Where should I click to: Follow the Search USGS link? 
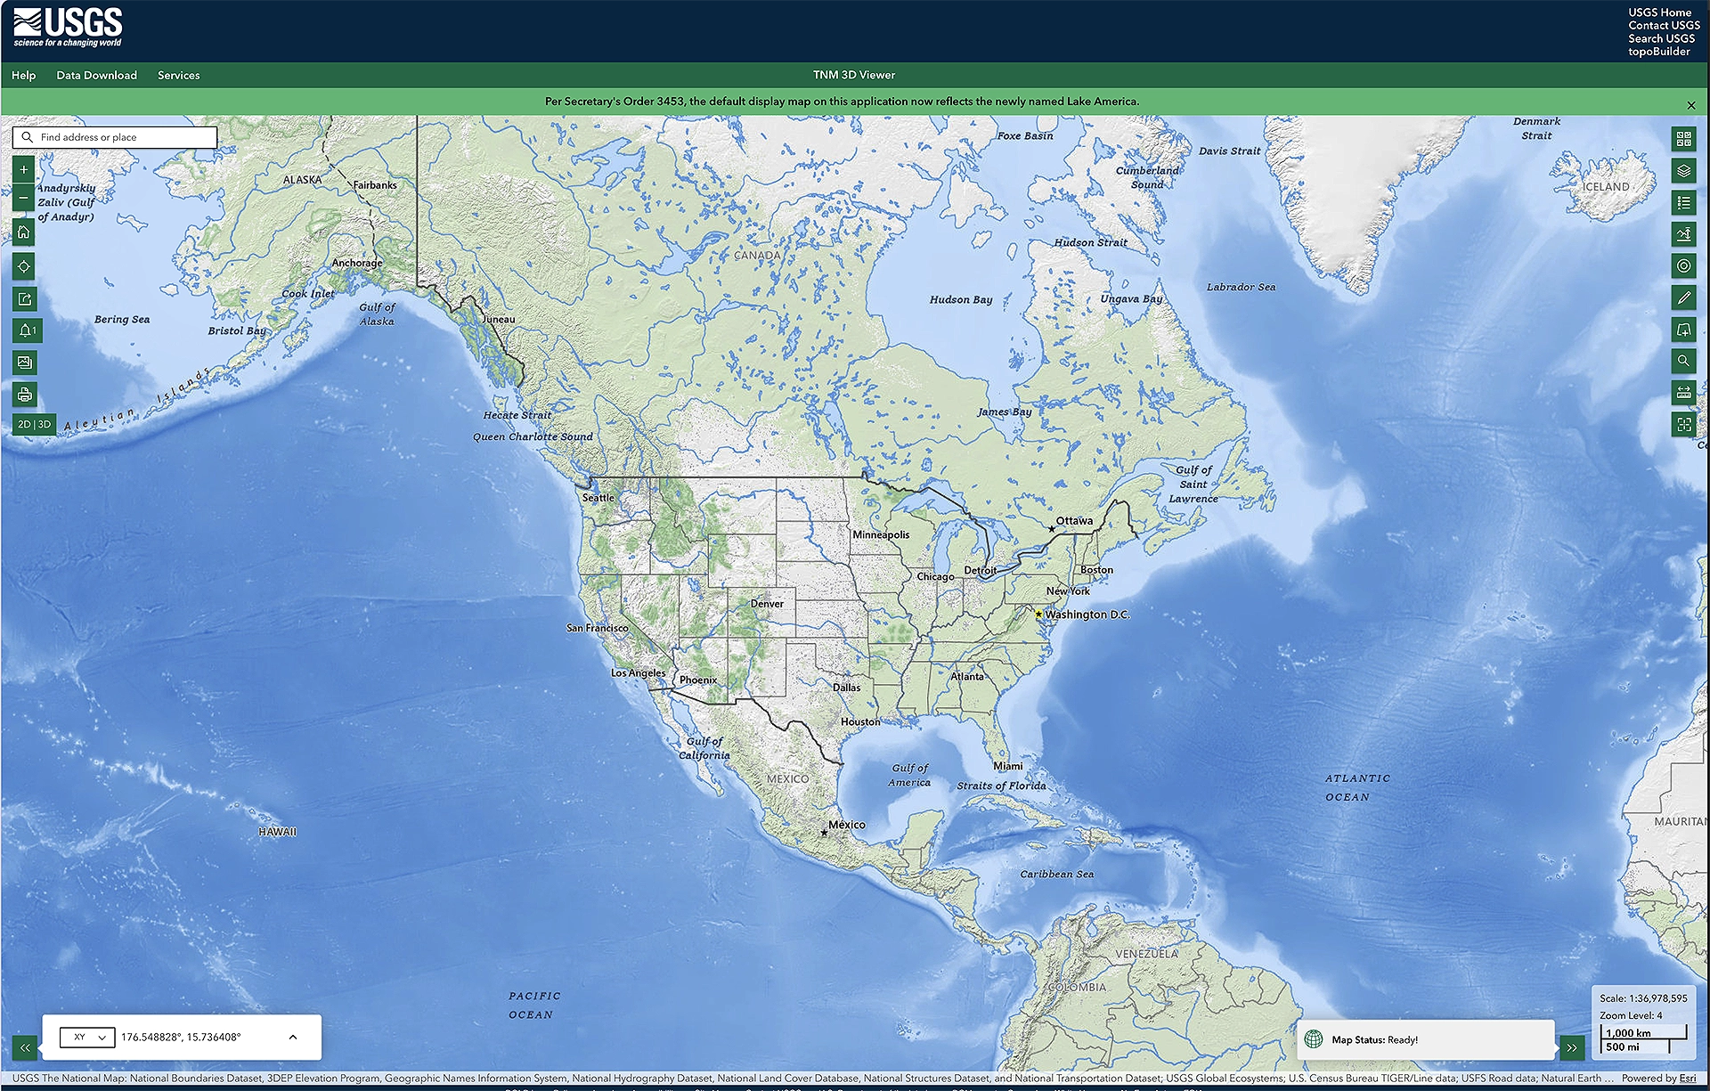point(1662,38)
